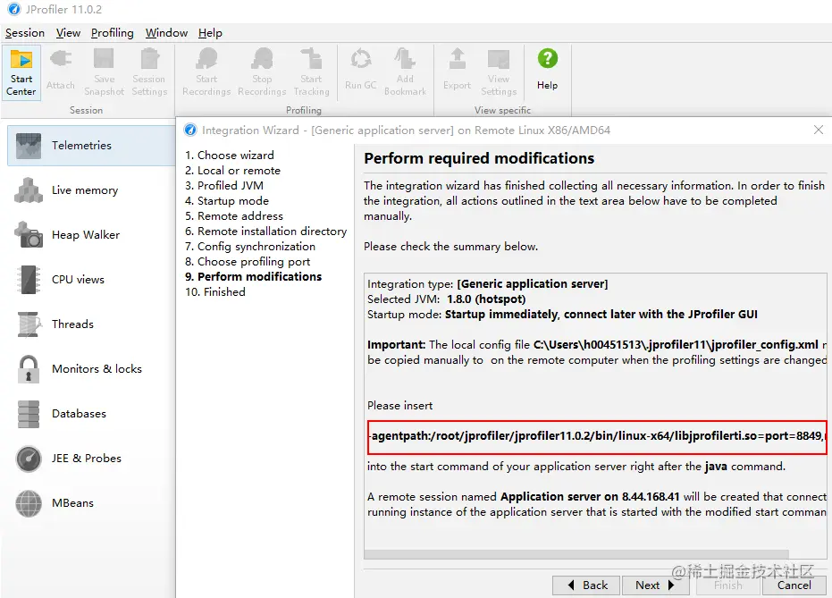Click the Run GC recycle icon
832x598 pixels.
(361, 58)
